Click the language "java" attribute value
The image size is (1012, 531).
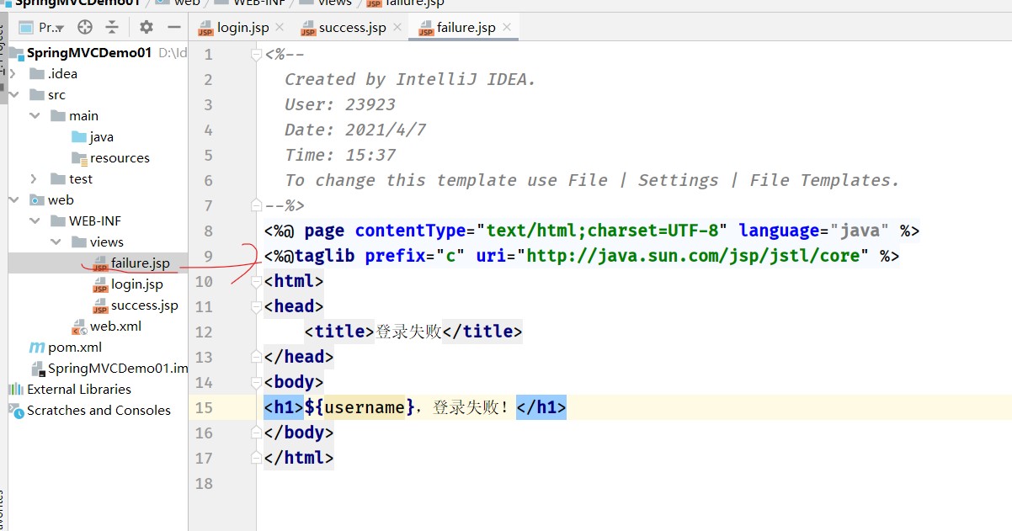[x=860, y=231]
